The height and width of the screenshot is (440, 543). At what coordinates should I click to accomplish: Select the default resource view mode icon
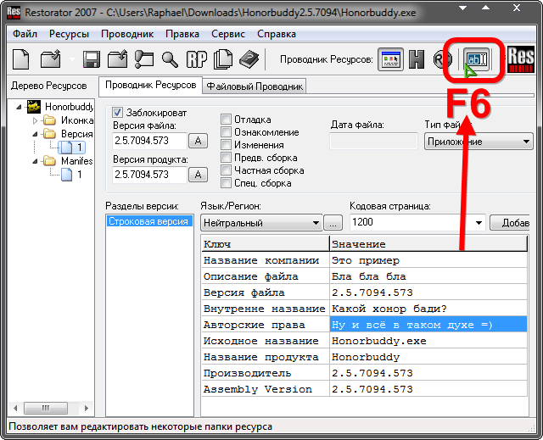point(390,59)
